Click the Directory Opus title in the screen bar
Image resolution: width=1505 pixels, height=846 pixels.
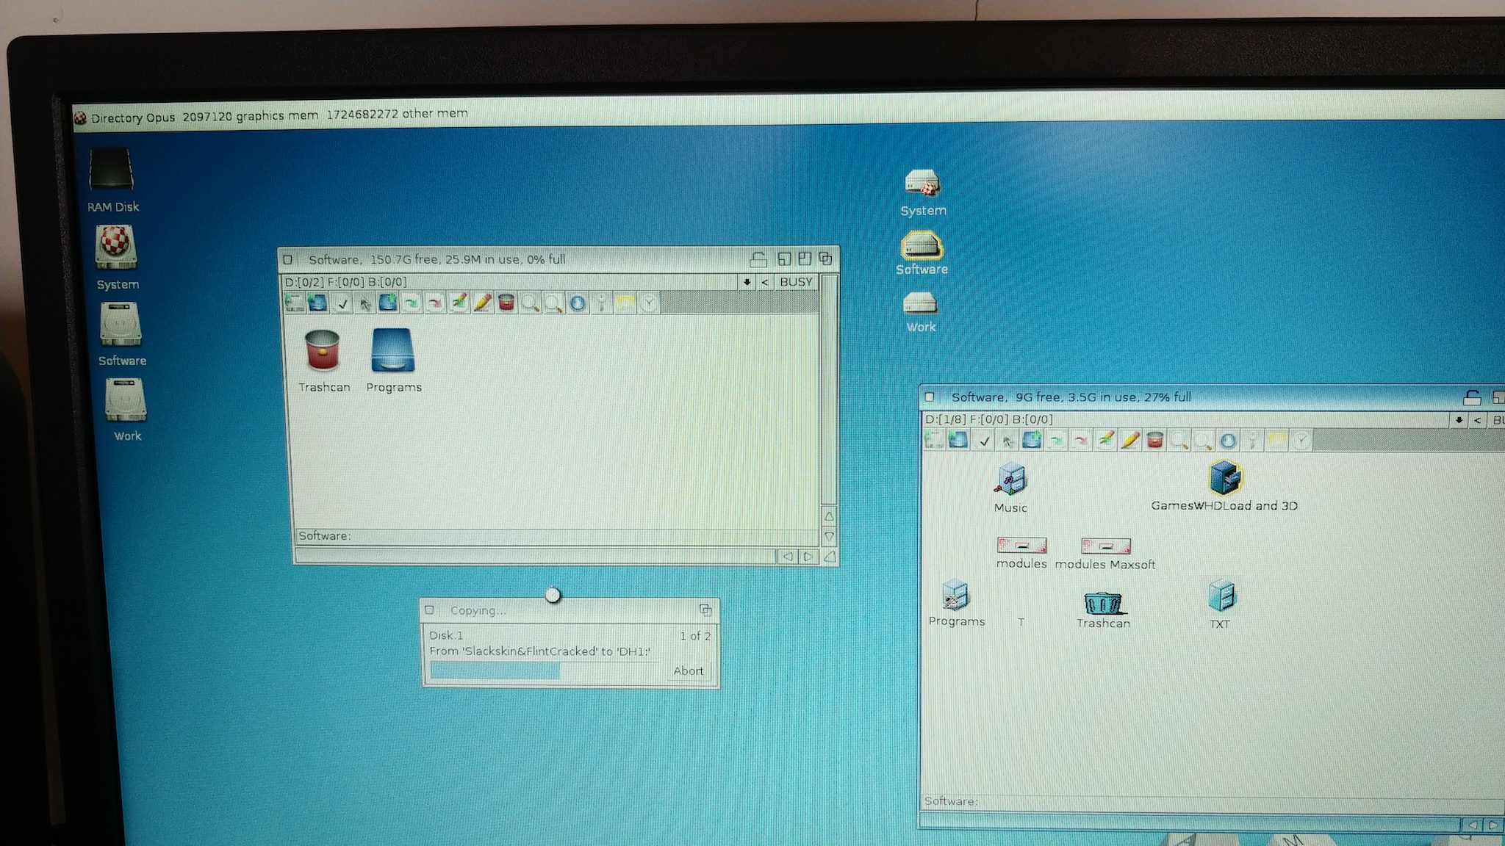point(133,117)
